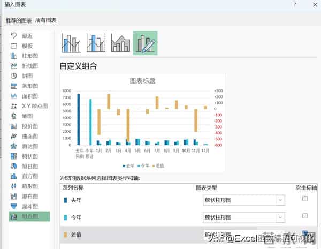Click the 图表类型 column header
The width and height of the screenshot is (321, 249).
[x=207, y=187]
